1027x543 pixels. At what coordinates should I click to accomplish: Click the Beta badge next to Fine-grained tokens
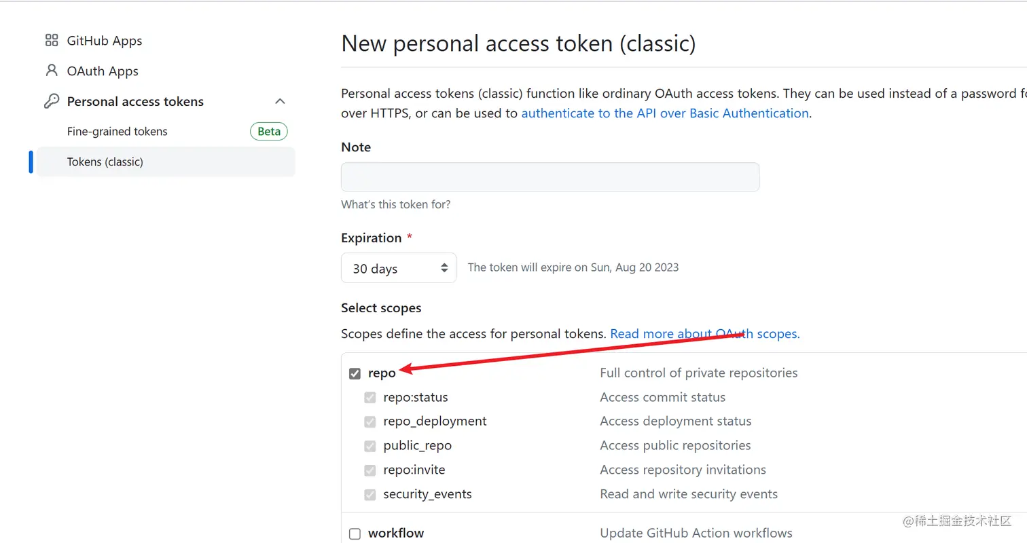pyautogui.click(x=269, y=132)
